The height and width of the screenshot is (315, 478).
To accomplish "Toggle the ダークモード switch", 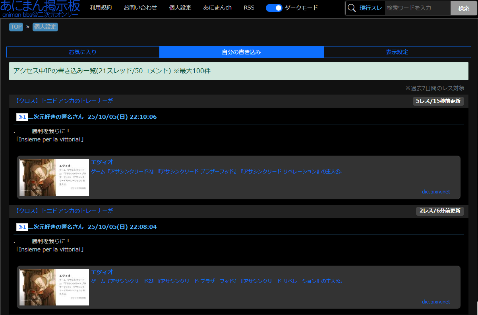I will click(x=274, y=8).
